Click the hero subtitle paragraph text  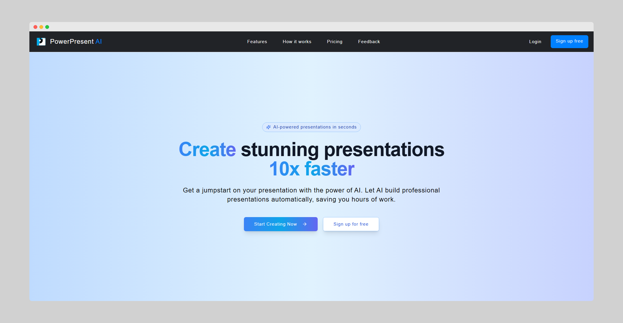point(311,195)
